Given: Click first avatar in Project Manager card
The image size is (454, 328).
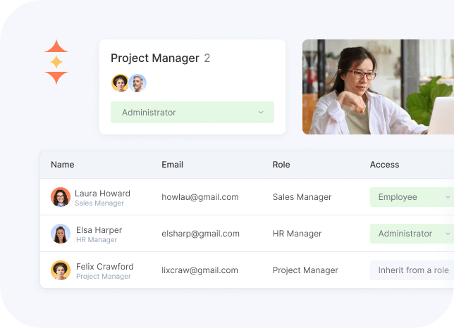Looking at the screenshot, I should coord(120,83).
